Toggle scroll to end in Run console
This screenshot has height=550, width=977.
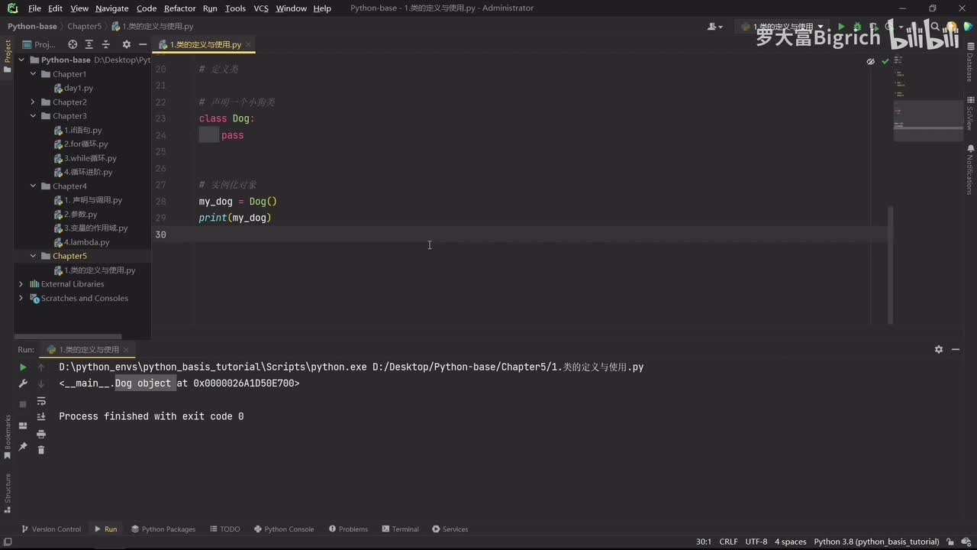tap(41, 417)
